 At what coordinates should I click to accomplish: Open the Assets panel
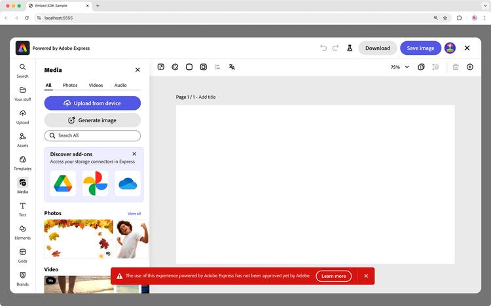coord(22,140)
